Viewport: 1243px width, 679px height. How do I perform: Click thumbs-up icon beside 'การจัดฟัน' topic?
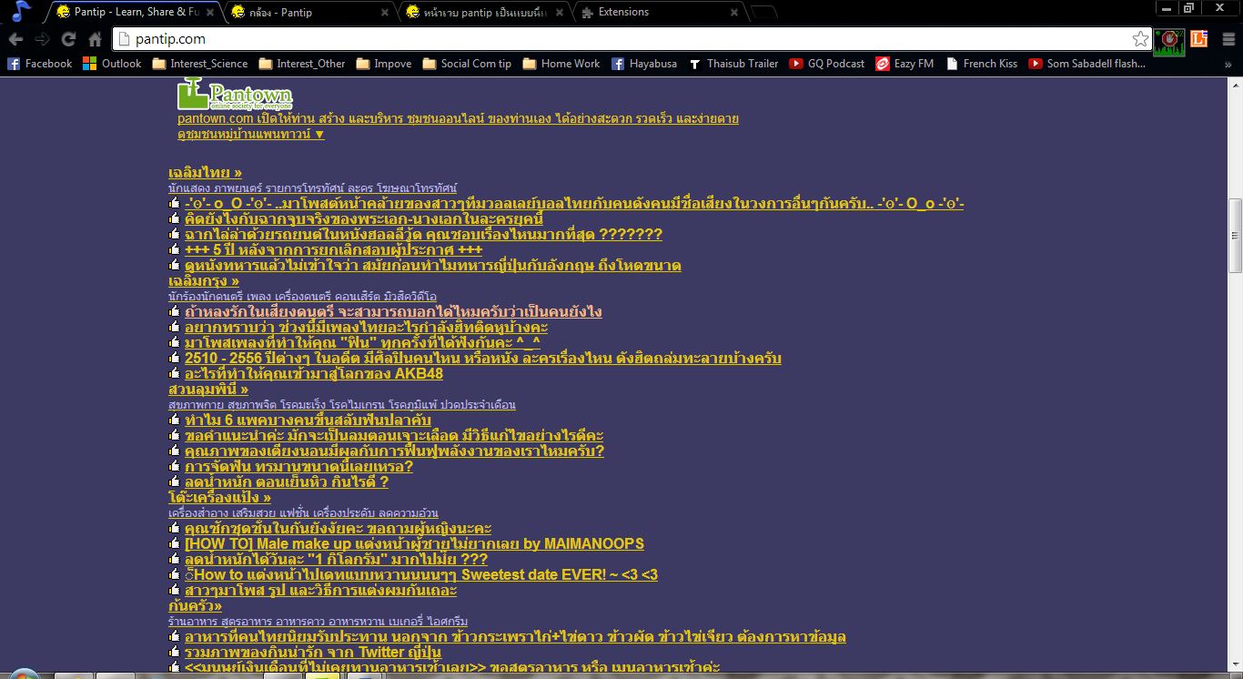click(175, 466)
